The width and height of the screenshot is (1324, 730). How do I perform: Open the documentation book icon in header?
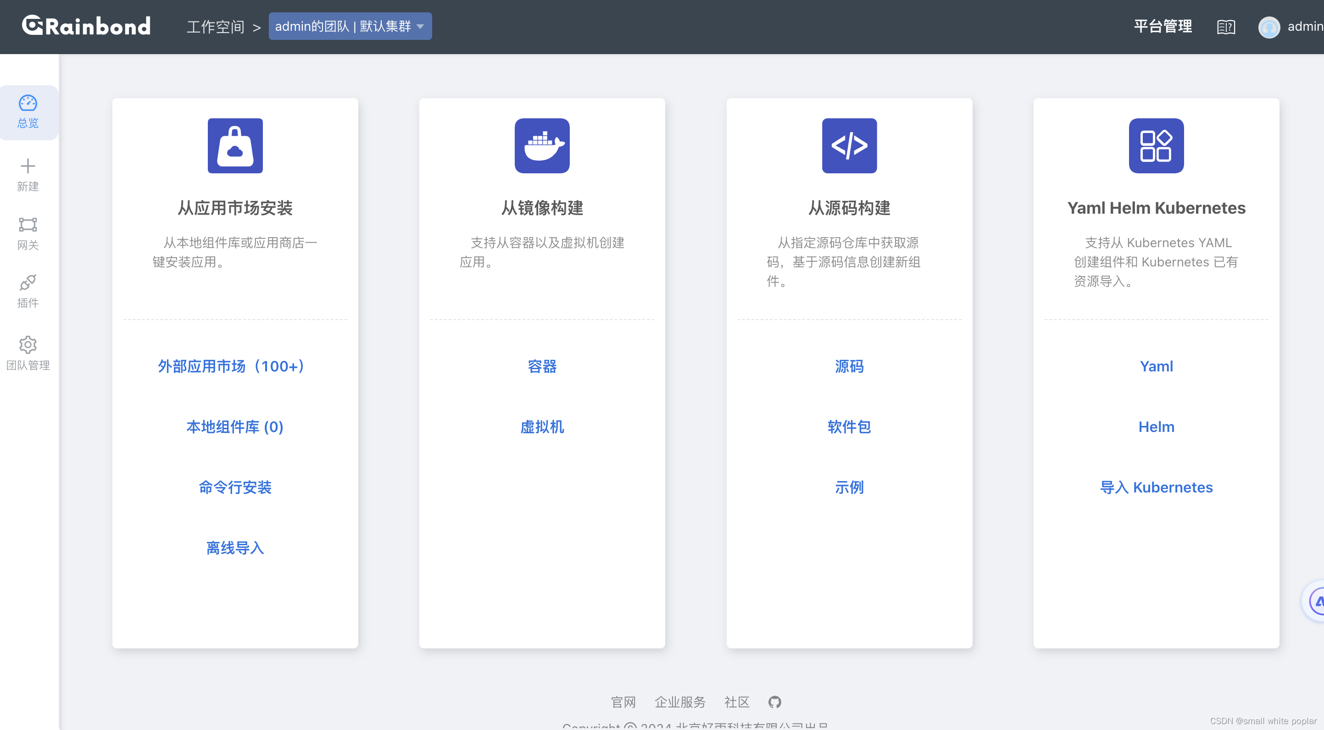(1226, 27)
